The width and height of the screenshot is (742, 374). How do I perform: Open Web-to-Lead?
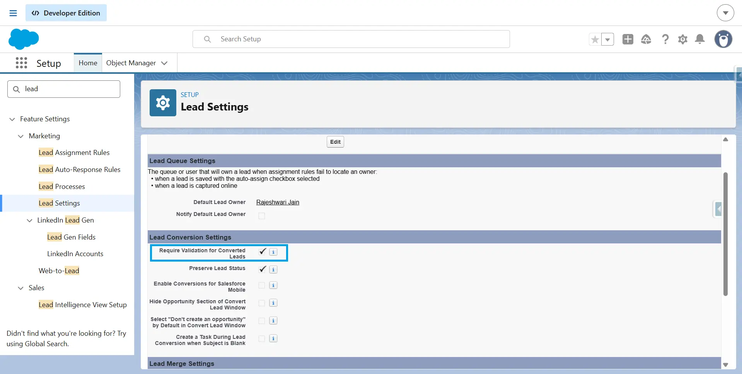(x=59, y=271)
